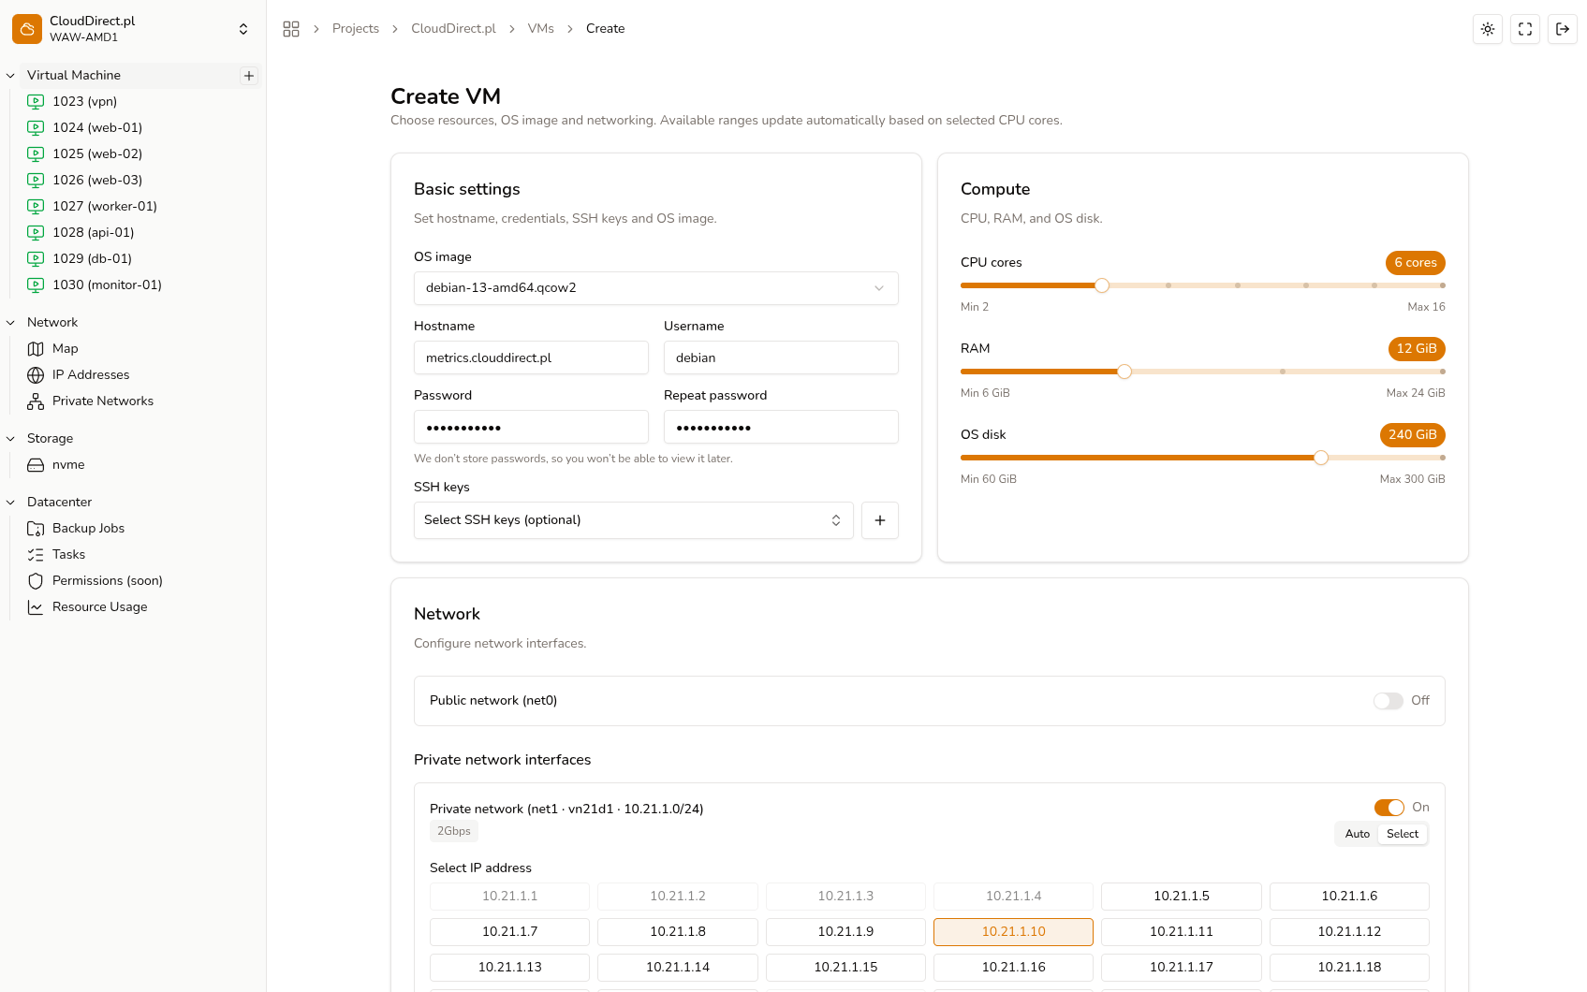Click the OS disk slider handle

click(1321, 458)
